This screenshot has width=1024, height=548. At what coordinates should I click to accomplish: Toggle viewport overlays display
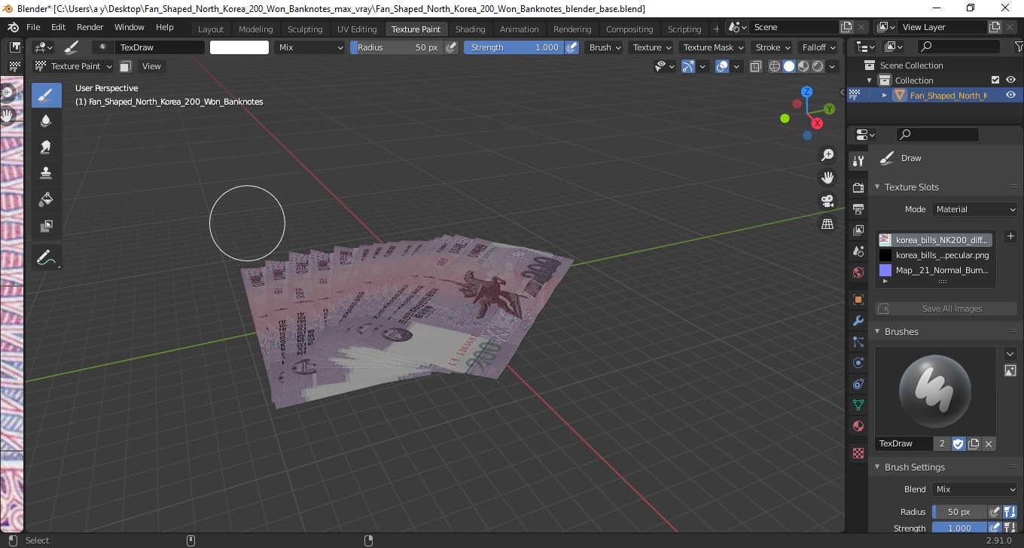tap(722, 66)
